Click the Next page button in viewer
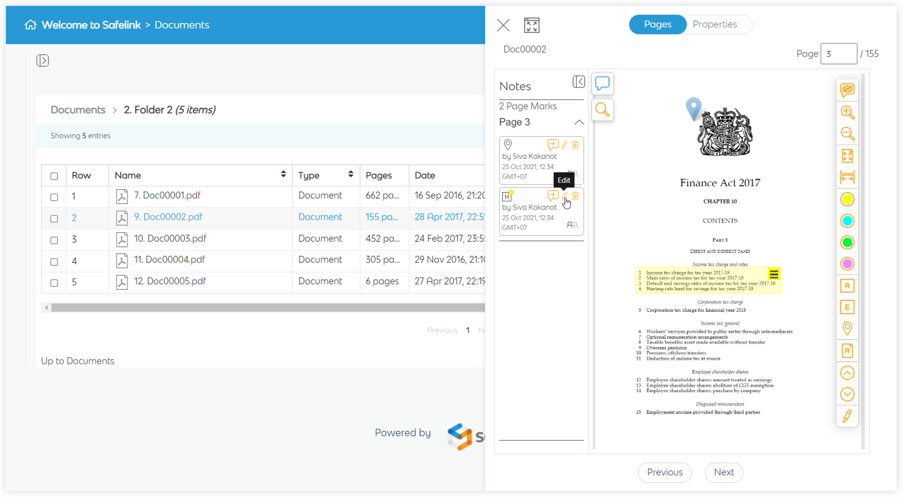 (x=724, y=472)
